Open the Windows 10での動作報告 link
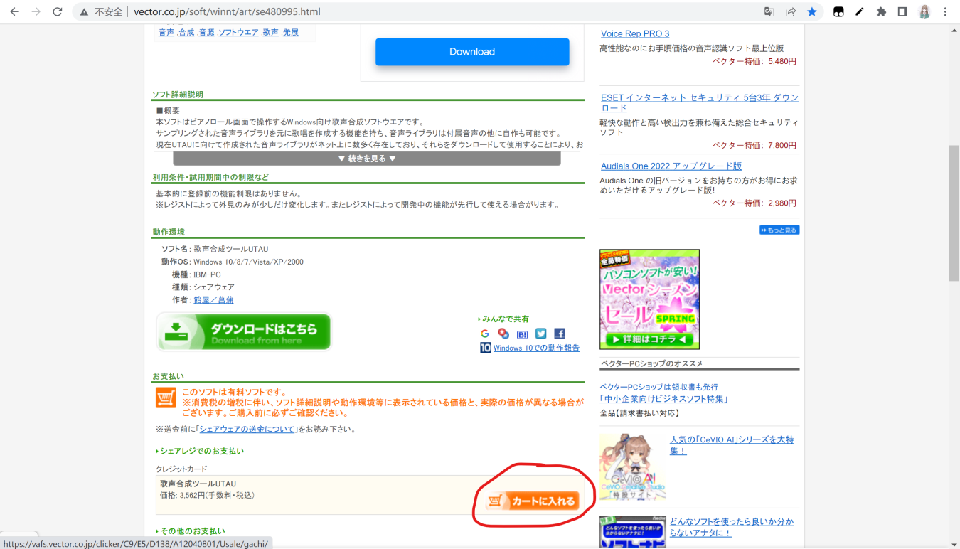The height and width of the screenshot is (549, 960). pos(536,348)
